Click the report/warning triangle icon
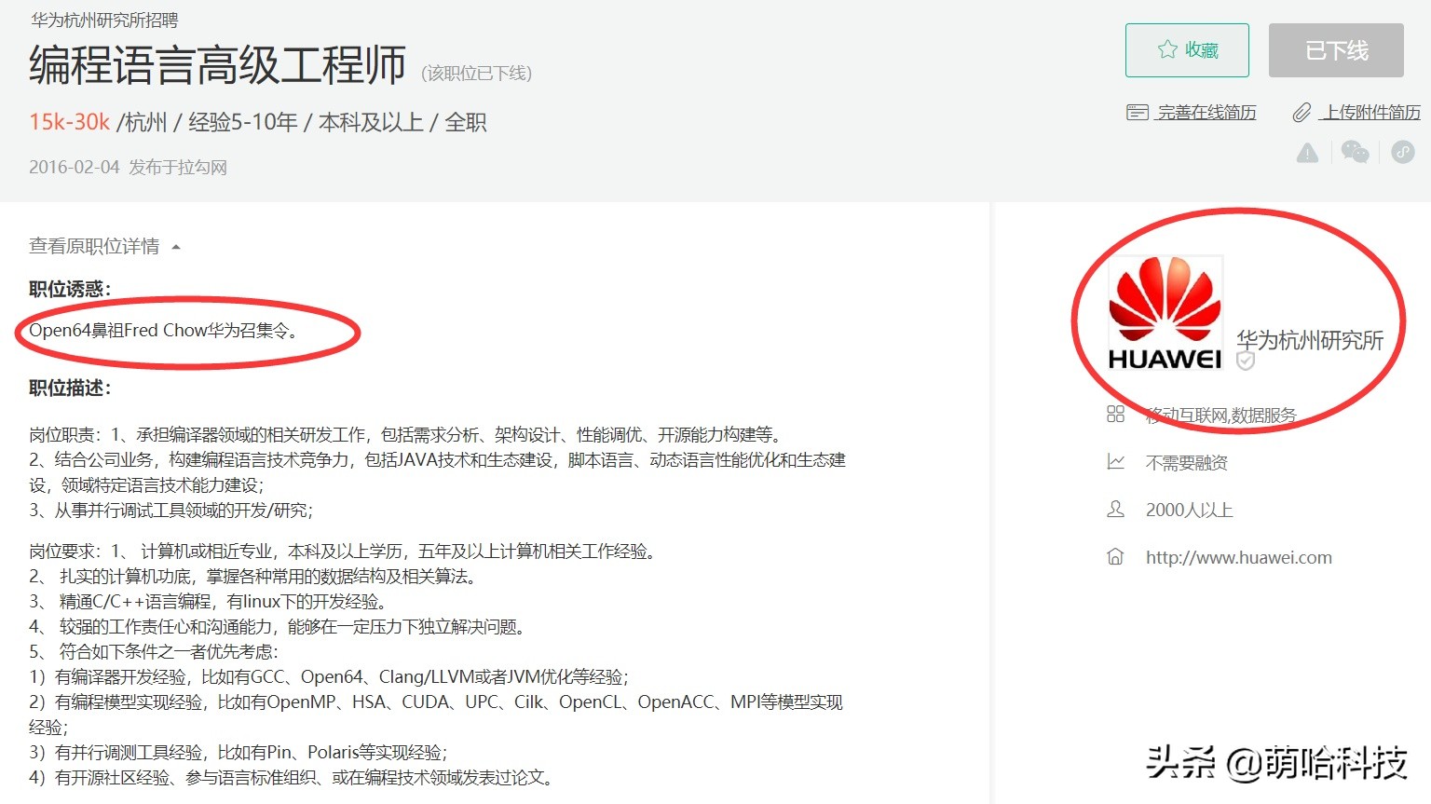Viewport: 1431px width, 804px height. point(1307,153)
